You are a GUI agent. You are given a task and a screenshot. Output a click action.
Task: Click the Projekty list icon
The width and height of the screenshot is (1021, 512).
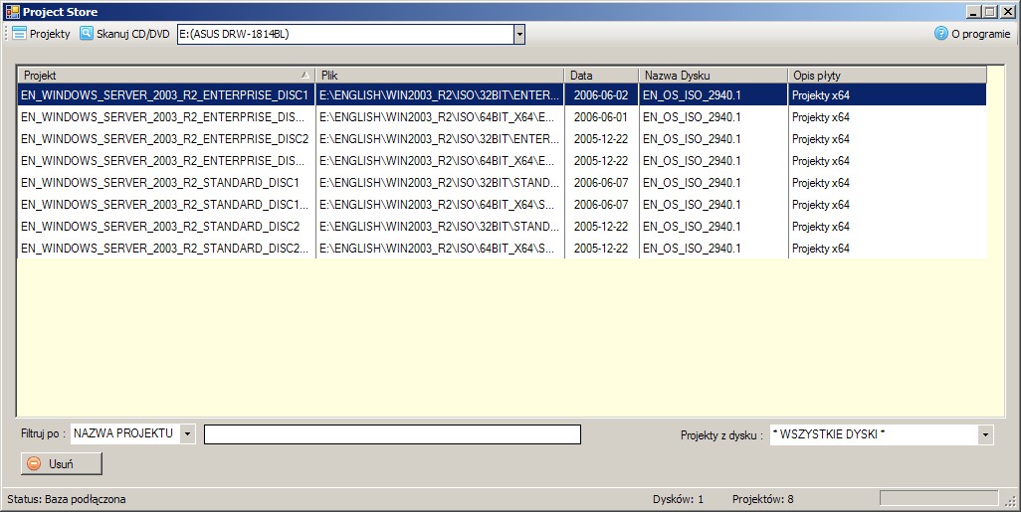[19, 33]
